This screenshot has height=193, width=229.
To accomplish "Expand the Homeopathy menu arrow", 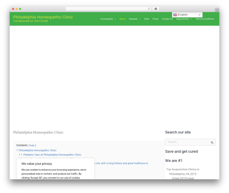I will tap(115, 19).
